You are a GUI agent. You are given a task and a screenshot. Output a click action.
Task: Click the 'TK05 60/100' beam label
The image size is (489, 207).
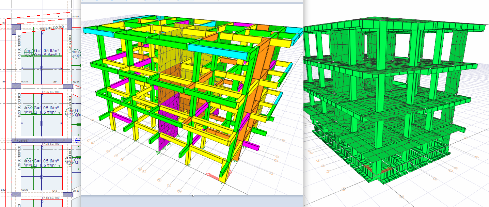50,92
